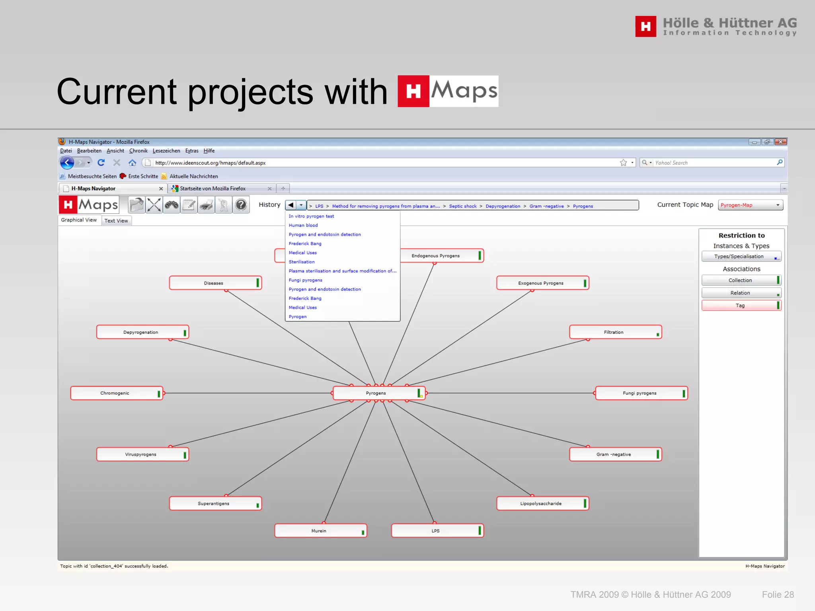Open the Current Topic Map Pyrogen-Map dropdown
This screenshot has width=815, height=611.
click(x=751, y=205)
